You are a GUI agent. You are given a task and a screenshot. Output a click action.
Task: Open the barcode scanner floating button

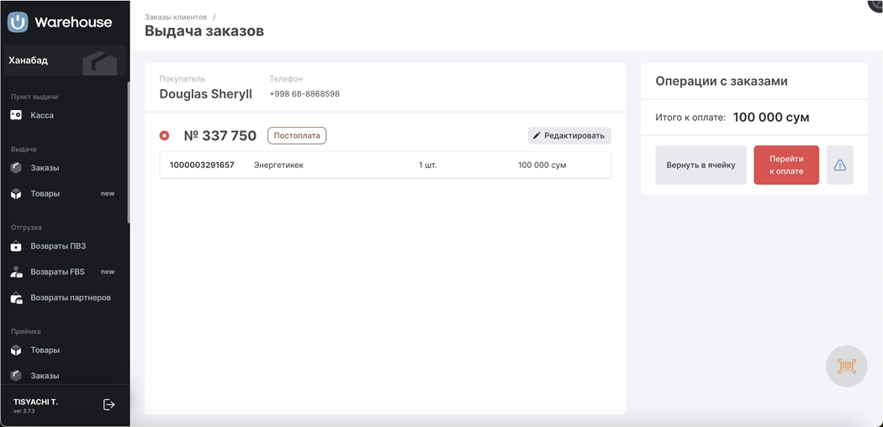click(x=846, y=366)
